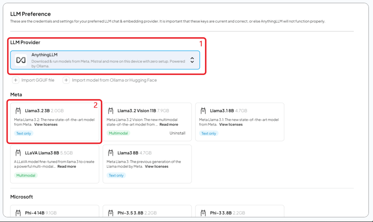Click llama icon on Llama3 8B card

coord(111,152)
